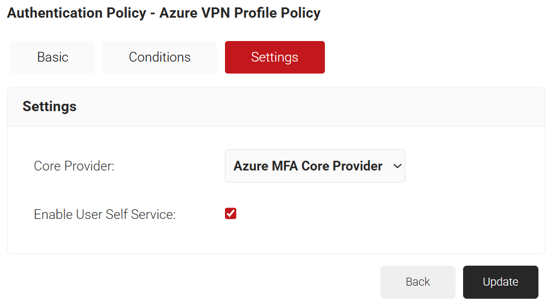The height and width of the screenshot is (305, 547).
Task: Switch to the Conditions tab
Action: click(159, 57)
